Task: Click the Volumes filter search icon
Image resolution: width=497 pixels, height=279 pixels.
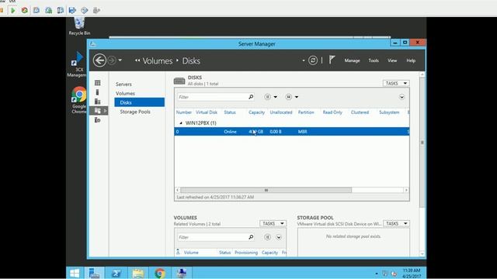Action: 251,237
